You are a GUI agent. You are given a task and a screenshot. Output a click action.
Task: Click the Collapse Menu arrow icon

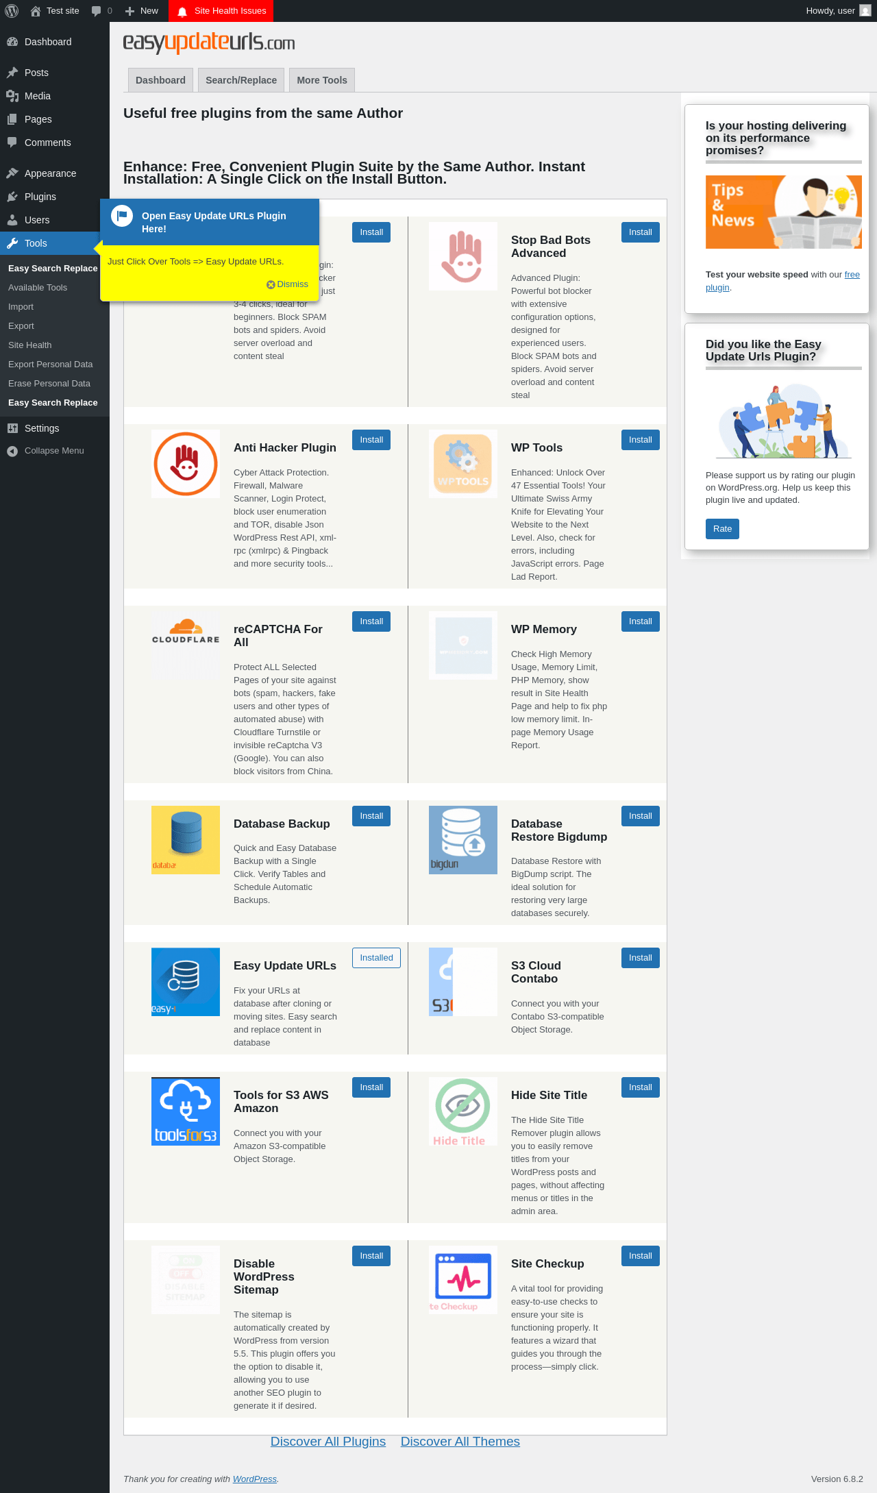tap(12, 451)
